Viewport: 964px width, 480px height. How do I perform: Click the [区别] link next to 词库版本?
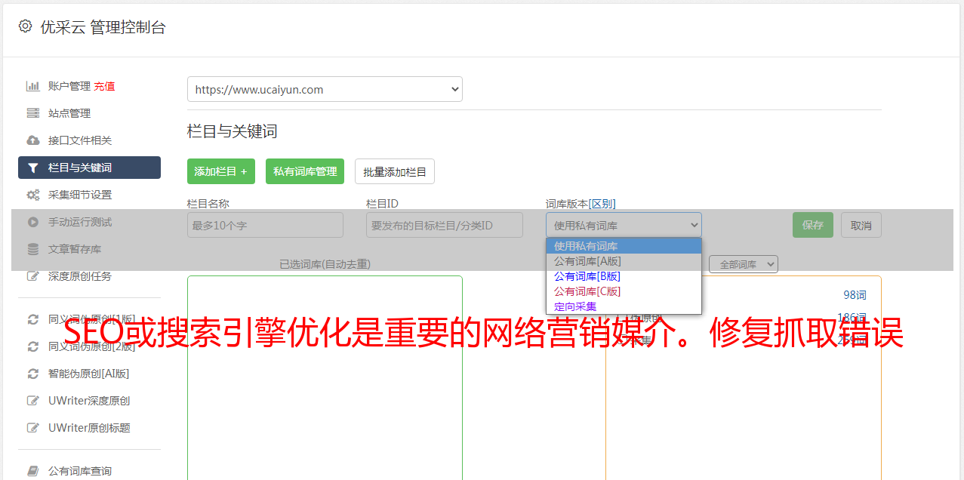coord(602,204)
